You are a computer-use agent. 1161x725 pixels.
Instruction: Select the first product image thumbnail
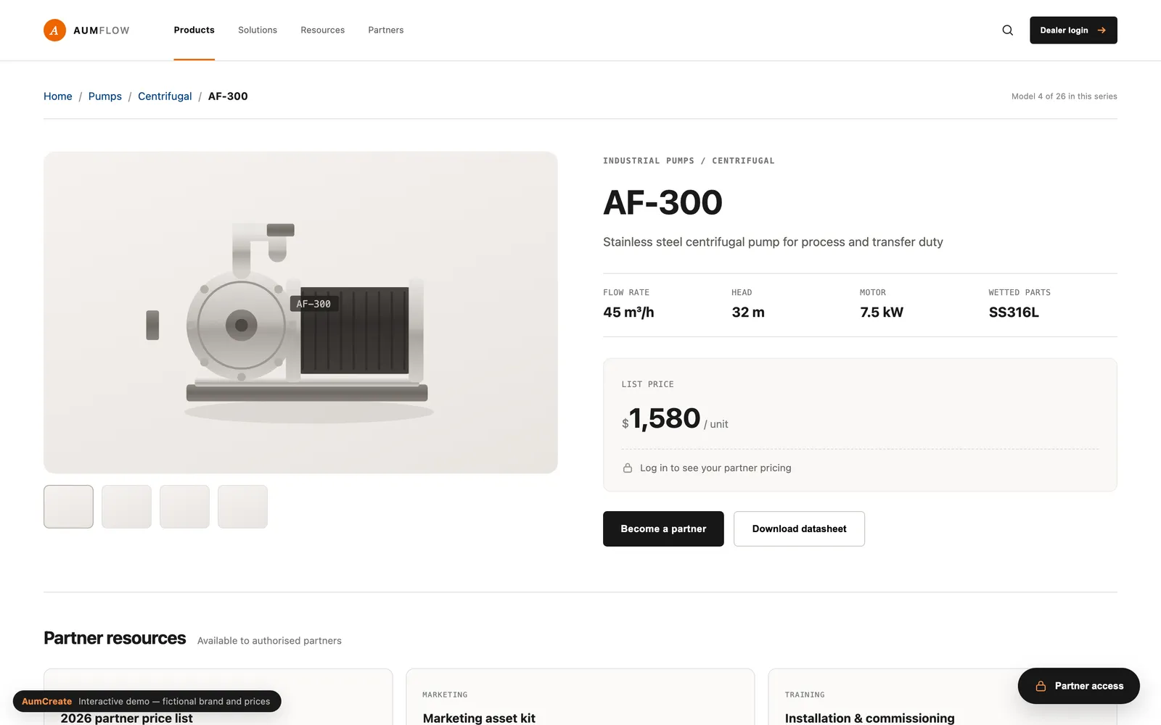[68, 507]
